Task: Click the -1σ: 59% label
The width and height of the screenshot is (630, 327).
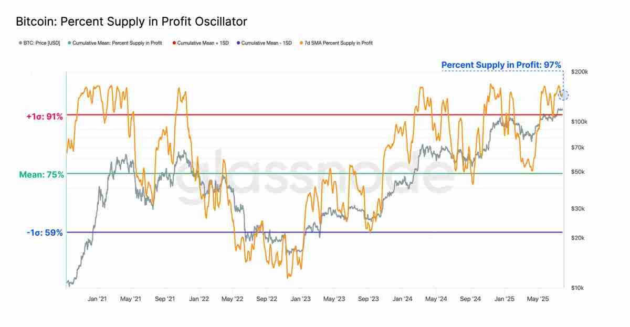Action: point(45,233)
